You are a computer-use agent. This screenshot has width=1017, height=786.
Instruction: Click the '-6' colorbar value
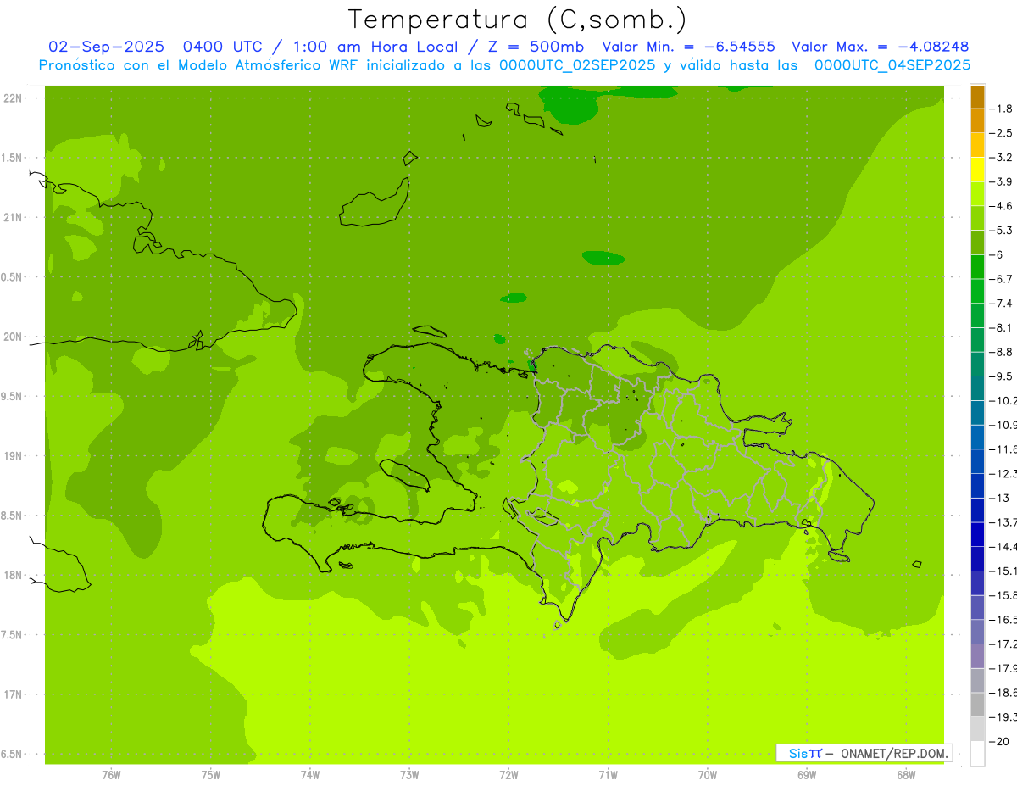998,254
